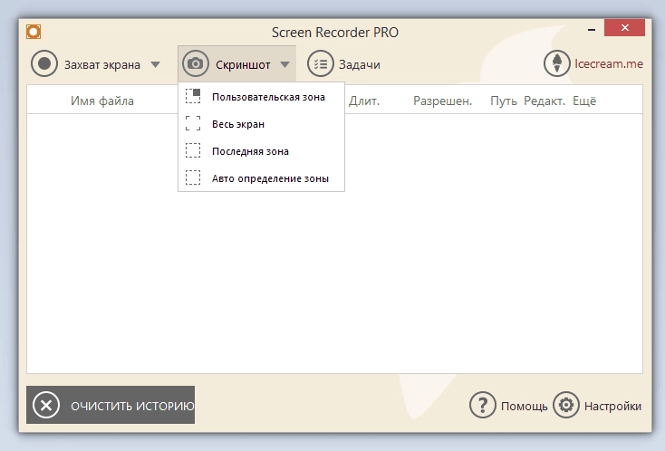Image resolution: width=665 pixels, height=451 pixels.
Task: Click the X icon in Очистить историю
Action: pyautogui.click(x=46, y=405)
